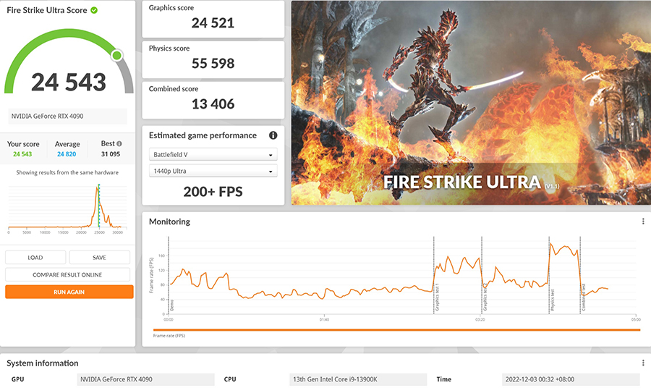Open the 1440p Ultra resolution dropdown

coord(213,171)
